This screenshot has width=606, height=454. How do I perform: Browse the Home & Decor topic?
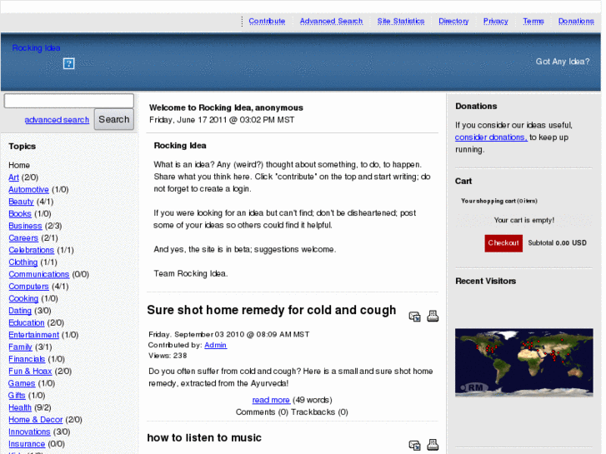click(36, 420)
